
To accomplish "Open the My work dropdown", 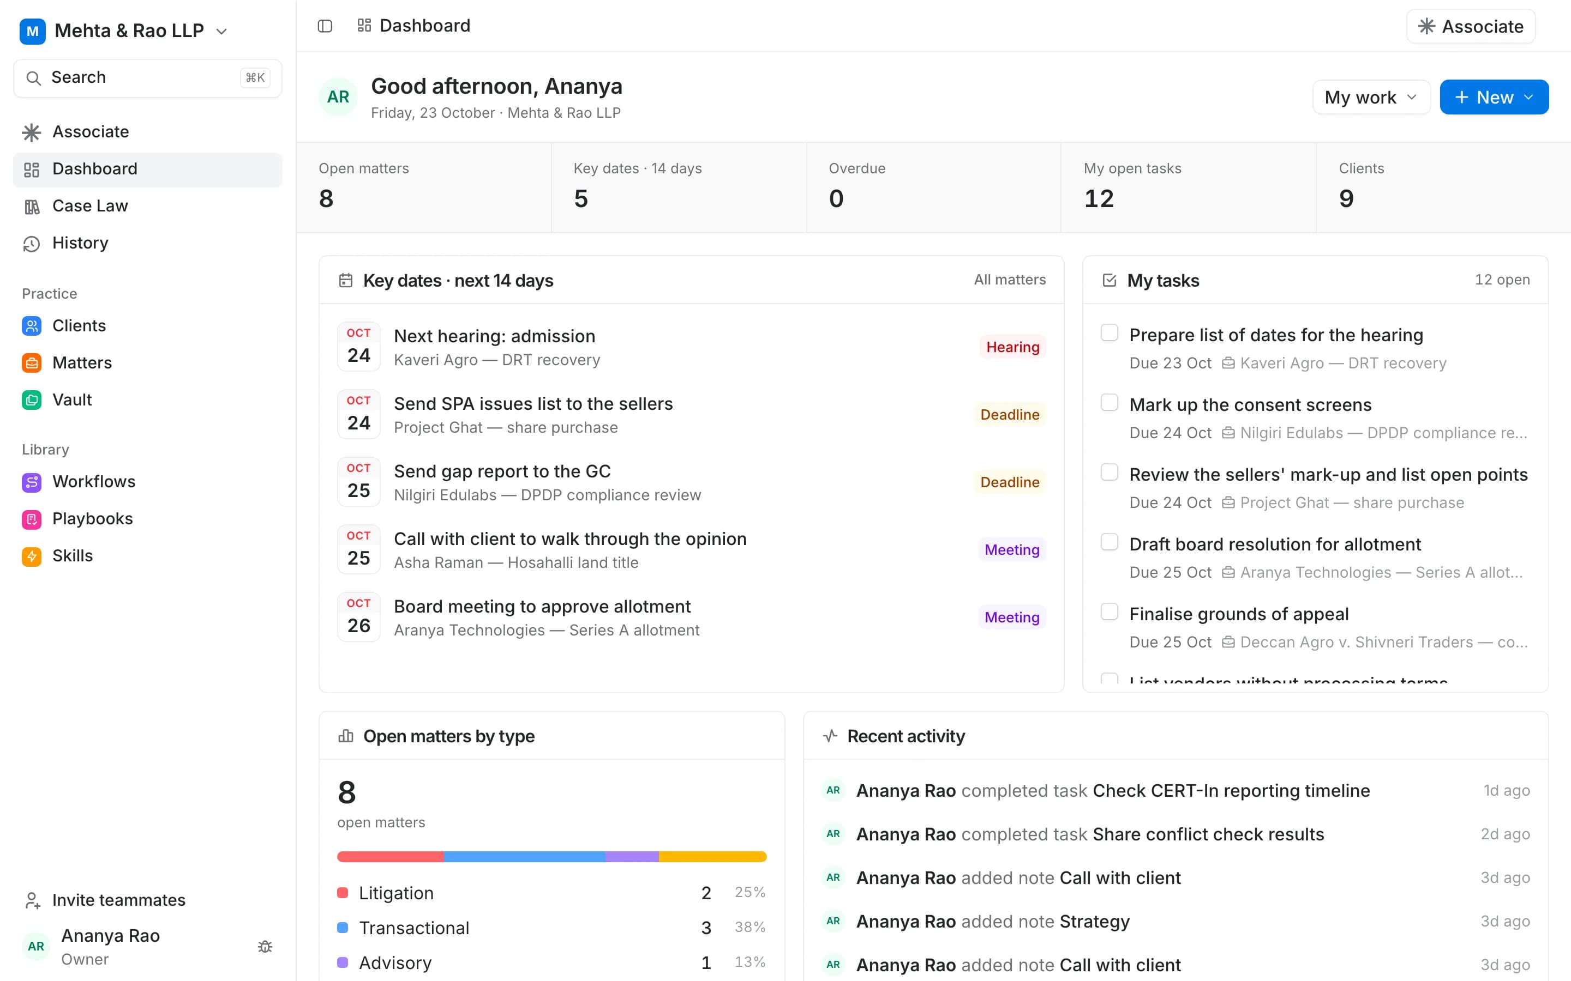I will 1371,98.
